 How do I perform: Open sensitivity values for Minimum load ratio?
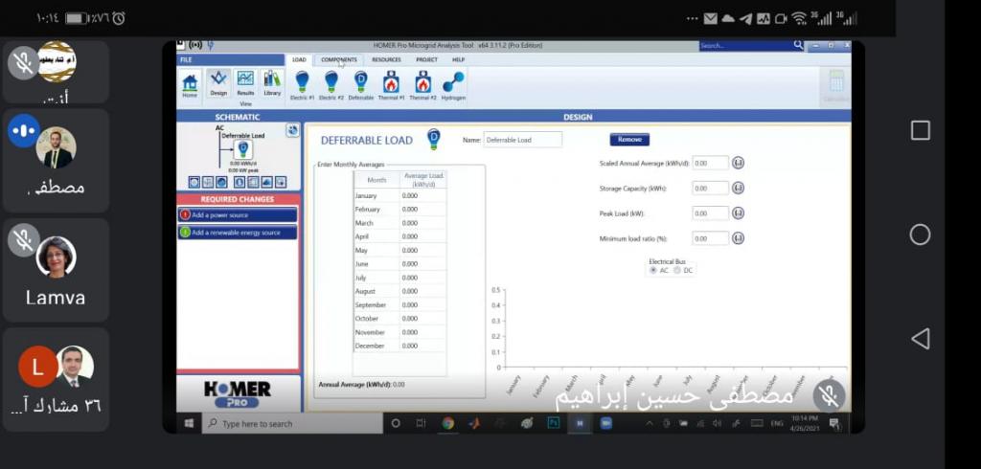pyautogui.click(x=738, y=238)
